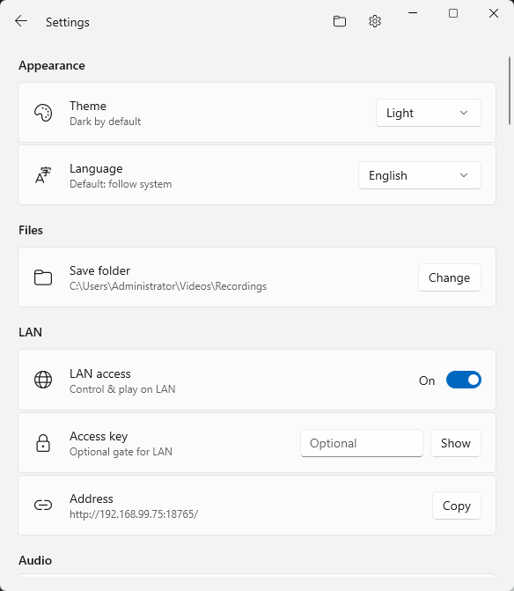Click the vertical scrollbar thumb
This screenshot has height=591, width=514.
(x=510, y=91)
